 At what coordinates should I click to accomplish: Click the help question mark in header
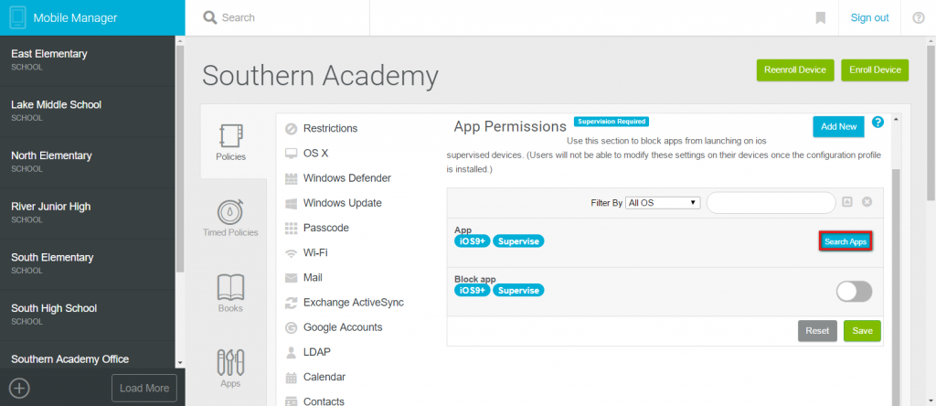click(919, 18)
